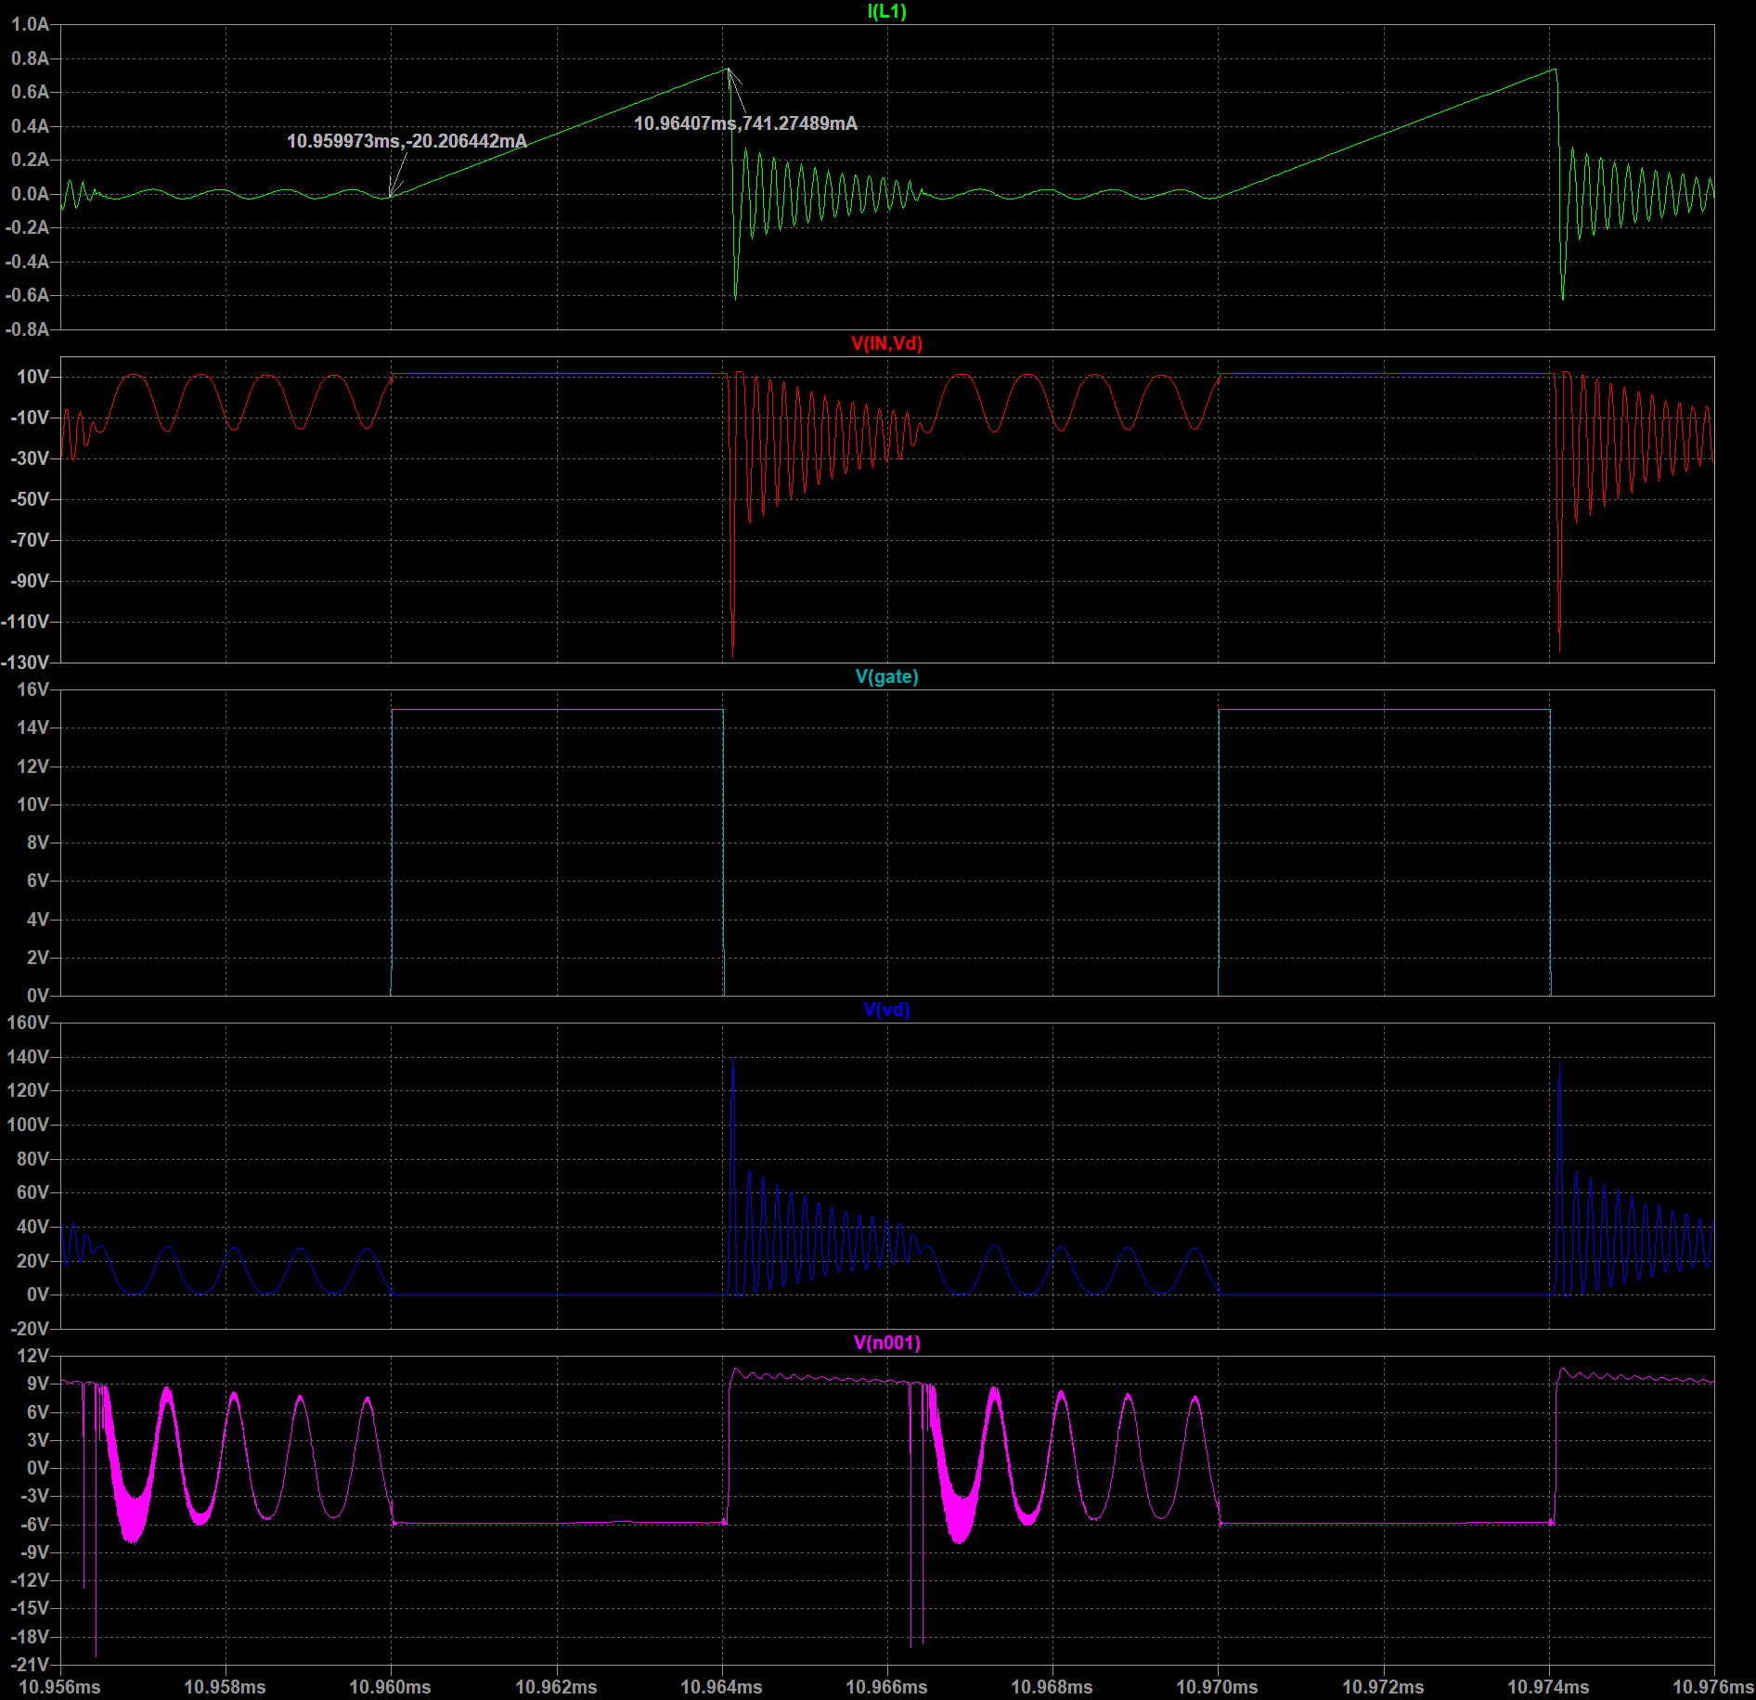Click the V(vd) trace label
Screen dimensions: 1756x1700
[x=886, y=1010]
